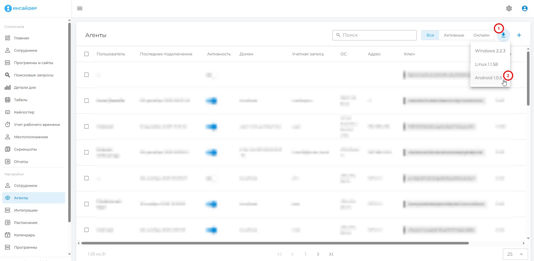Open Учет рабочего времени section
The height and width of the screenshot is (261, 534).
[37, 124]
